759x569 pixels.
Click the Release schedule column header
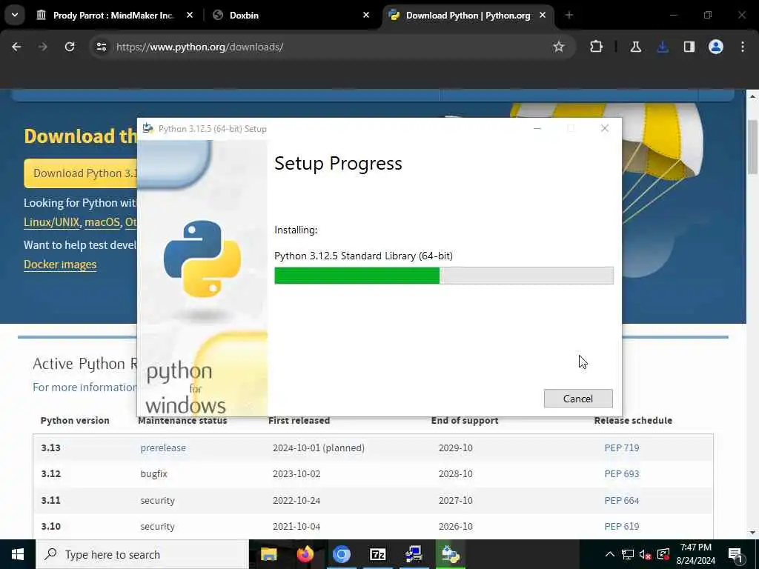click(633, 421)
